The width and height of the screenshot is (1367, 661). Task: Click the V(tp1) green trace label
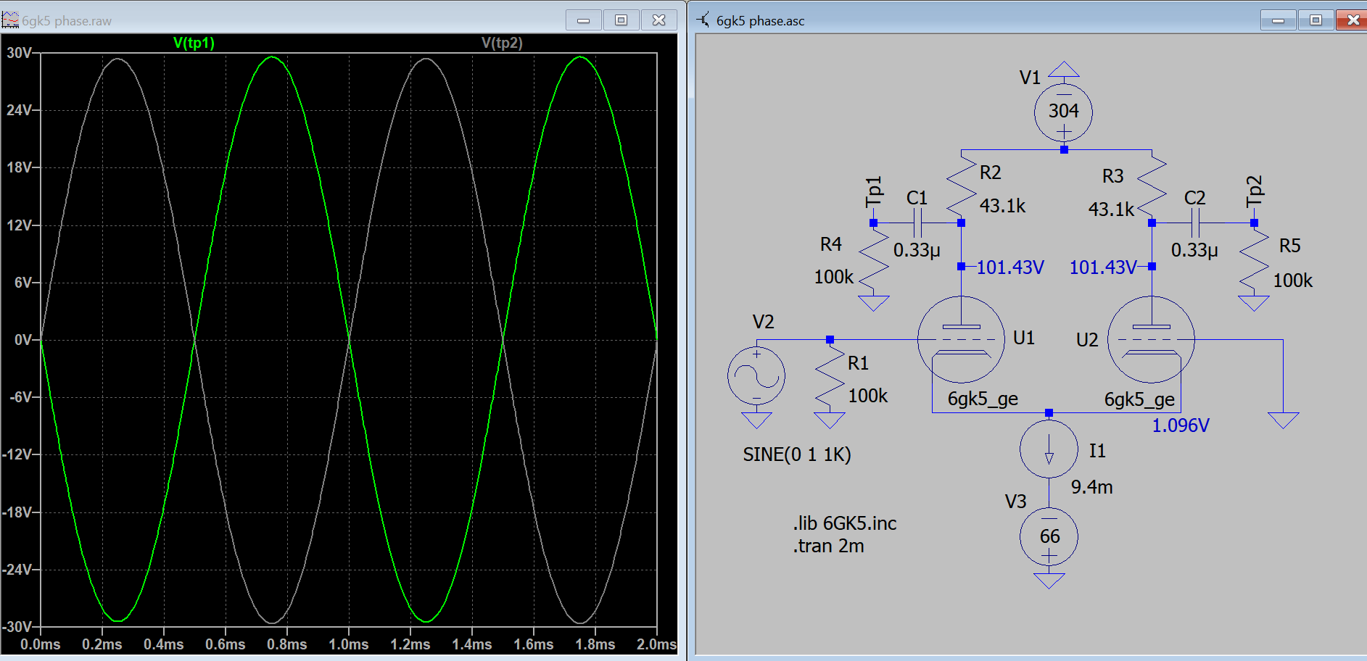click(194, 43)
